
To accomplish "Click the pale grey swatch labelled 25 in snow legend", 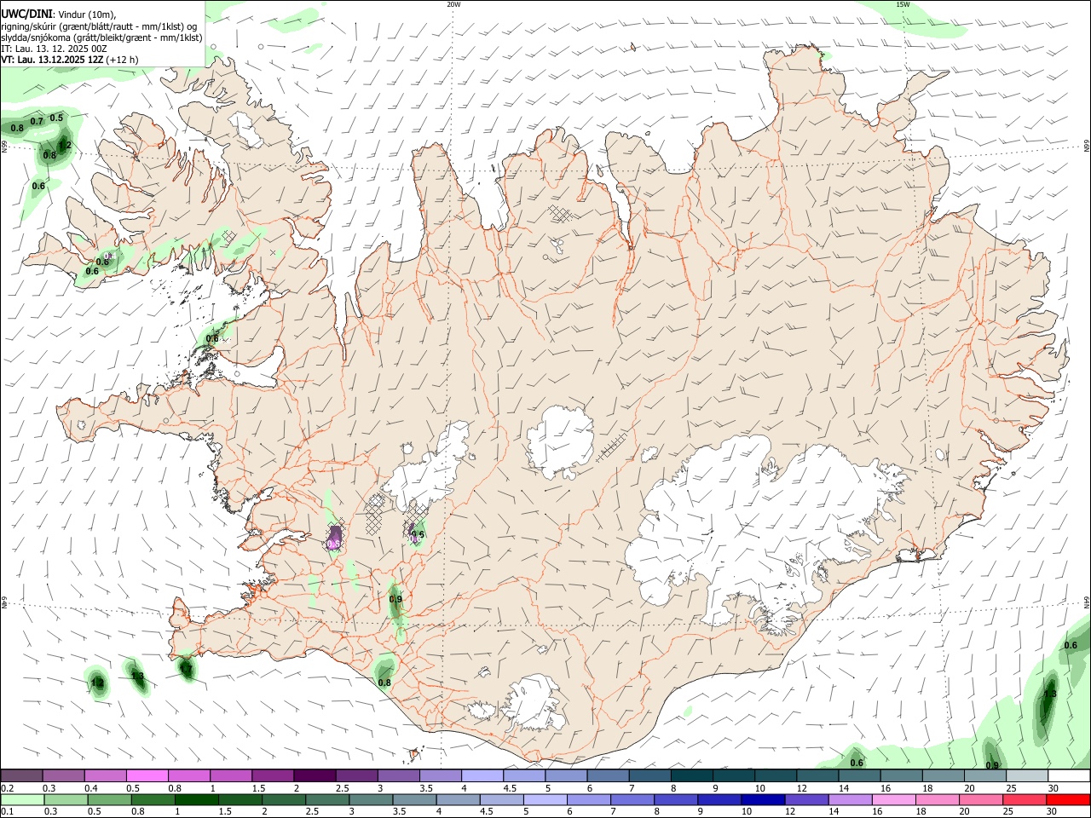I will click(x=1027, y=776).
